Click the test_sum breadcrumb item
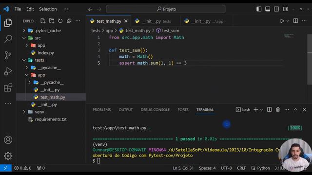312x175 pixels. [168, 31]
